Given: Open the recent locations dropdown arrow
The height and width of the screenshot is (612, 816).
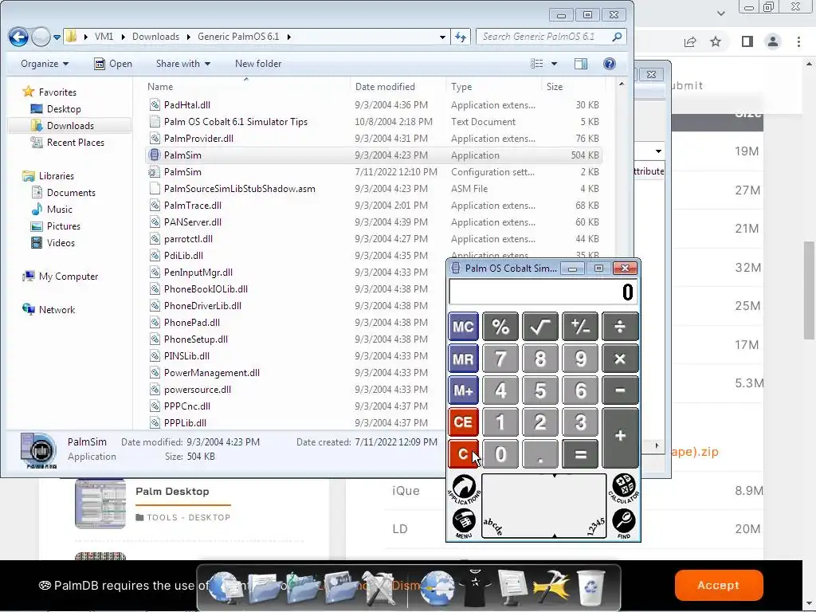Looking at the screenshot, I should pyautogui.click(x=57, y=37).
